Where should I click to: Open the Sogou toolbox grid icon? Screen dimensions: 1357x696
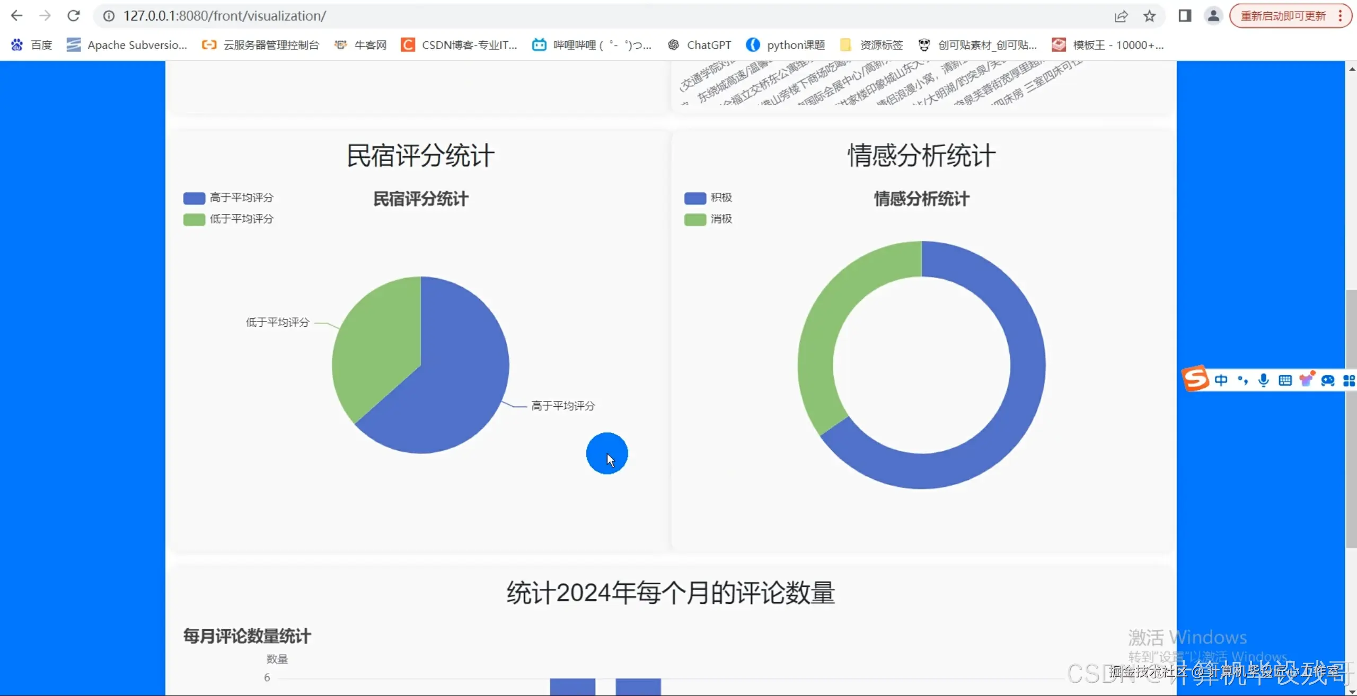(x=1349, y=380)
